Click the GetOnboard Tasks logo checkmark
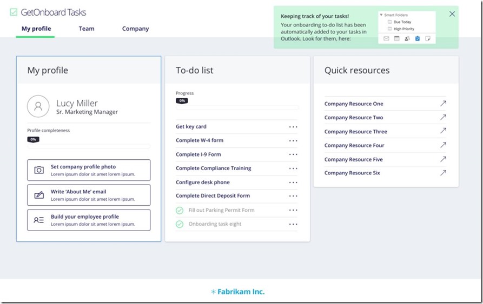Viewport: 483px width, 304px height. (x=14, y=12)
